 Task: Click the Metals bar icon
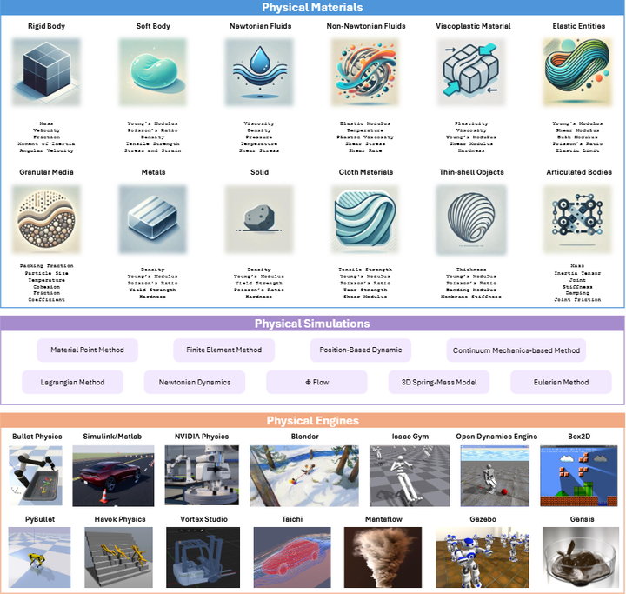(152, 219)
